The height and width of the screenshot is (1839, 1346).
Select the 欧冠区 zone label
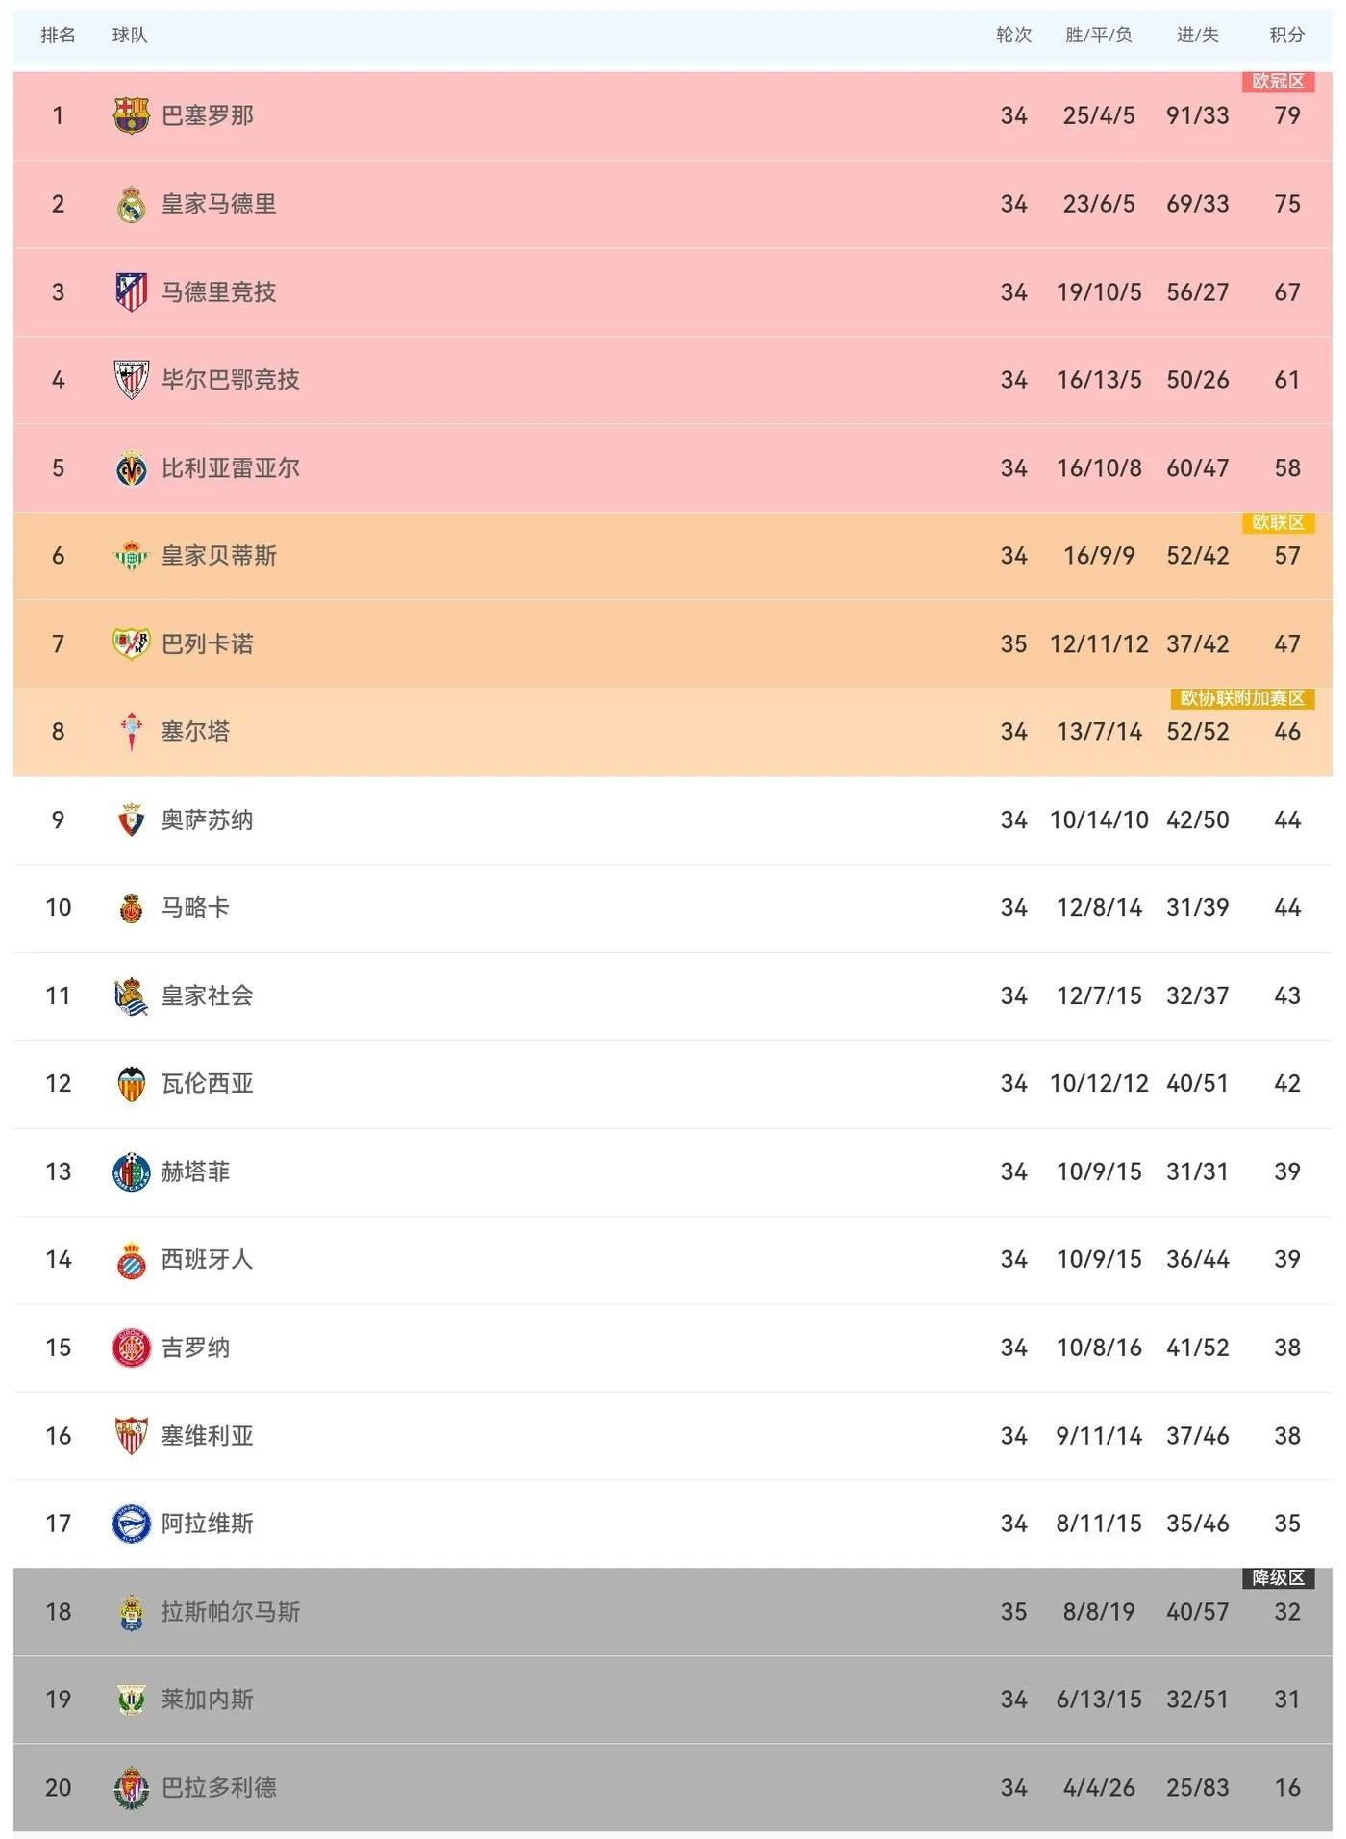[x=1278, y=82]
